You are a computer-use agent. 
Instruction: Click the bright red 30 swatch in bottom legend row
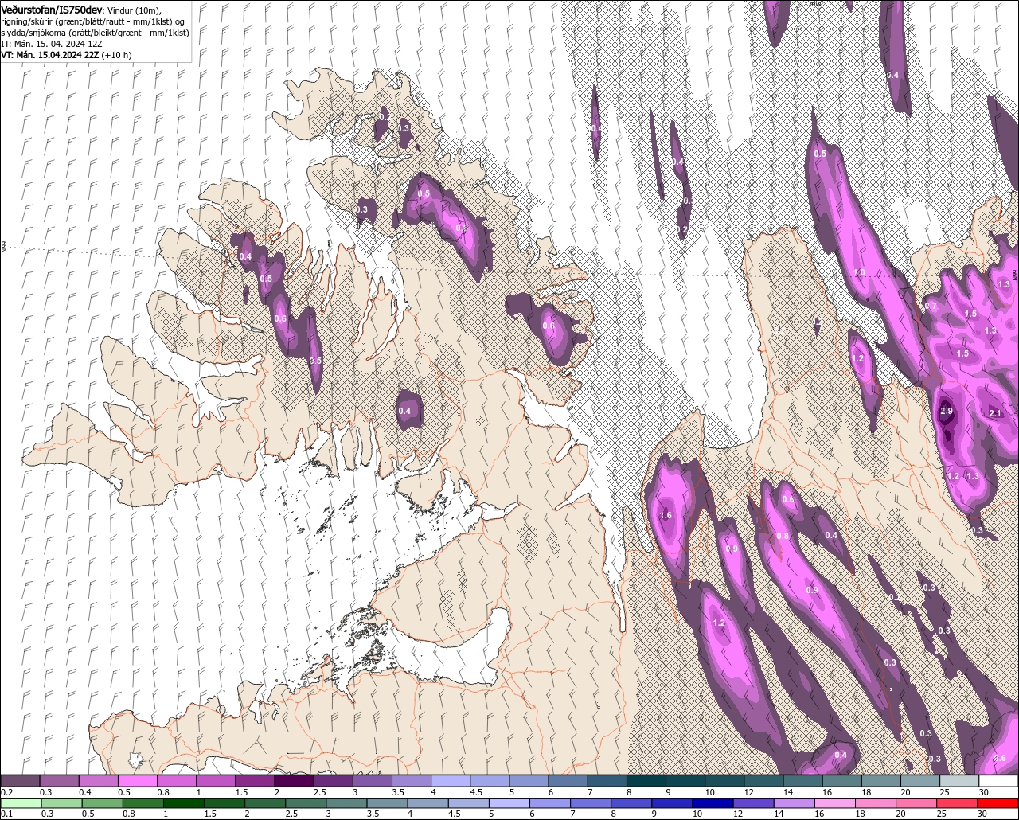click(x=998, y=803)
